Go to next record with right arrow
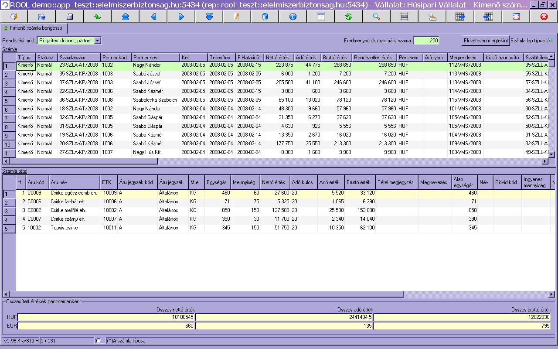Viewport: 558px width, 349px height. pyautogui.click(x=181, y=17)
